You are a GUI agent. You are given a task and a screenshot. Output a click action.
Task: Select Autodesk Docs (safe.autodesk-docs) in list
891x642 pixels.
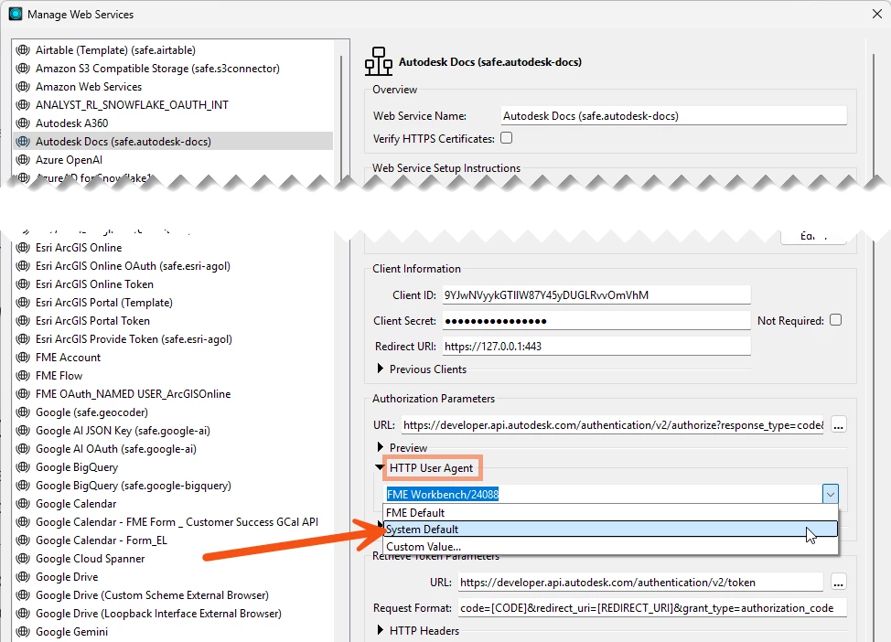173,142
